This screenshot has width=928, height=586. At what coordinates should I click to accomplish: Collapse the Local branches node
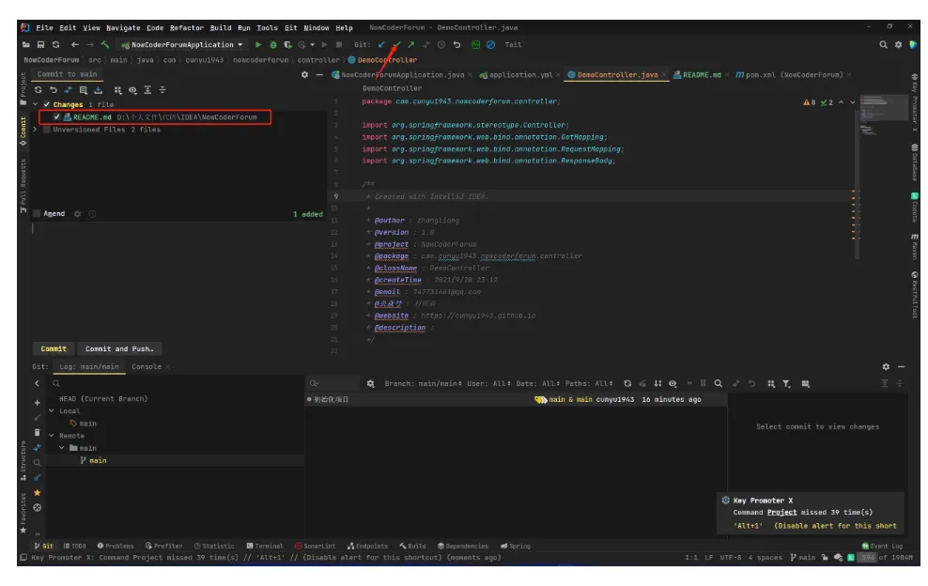[x=52, y=410]
